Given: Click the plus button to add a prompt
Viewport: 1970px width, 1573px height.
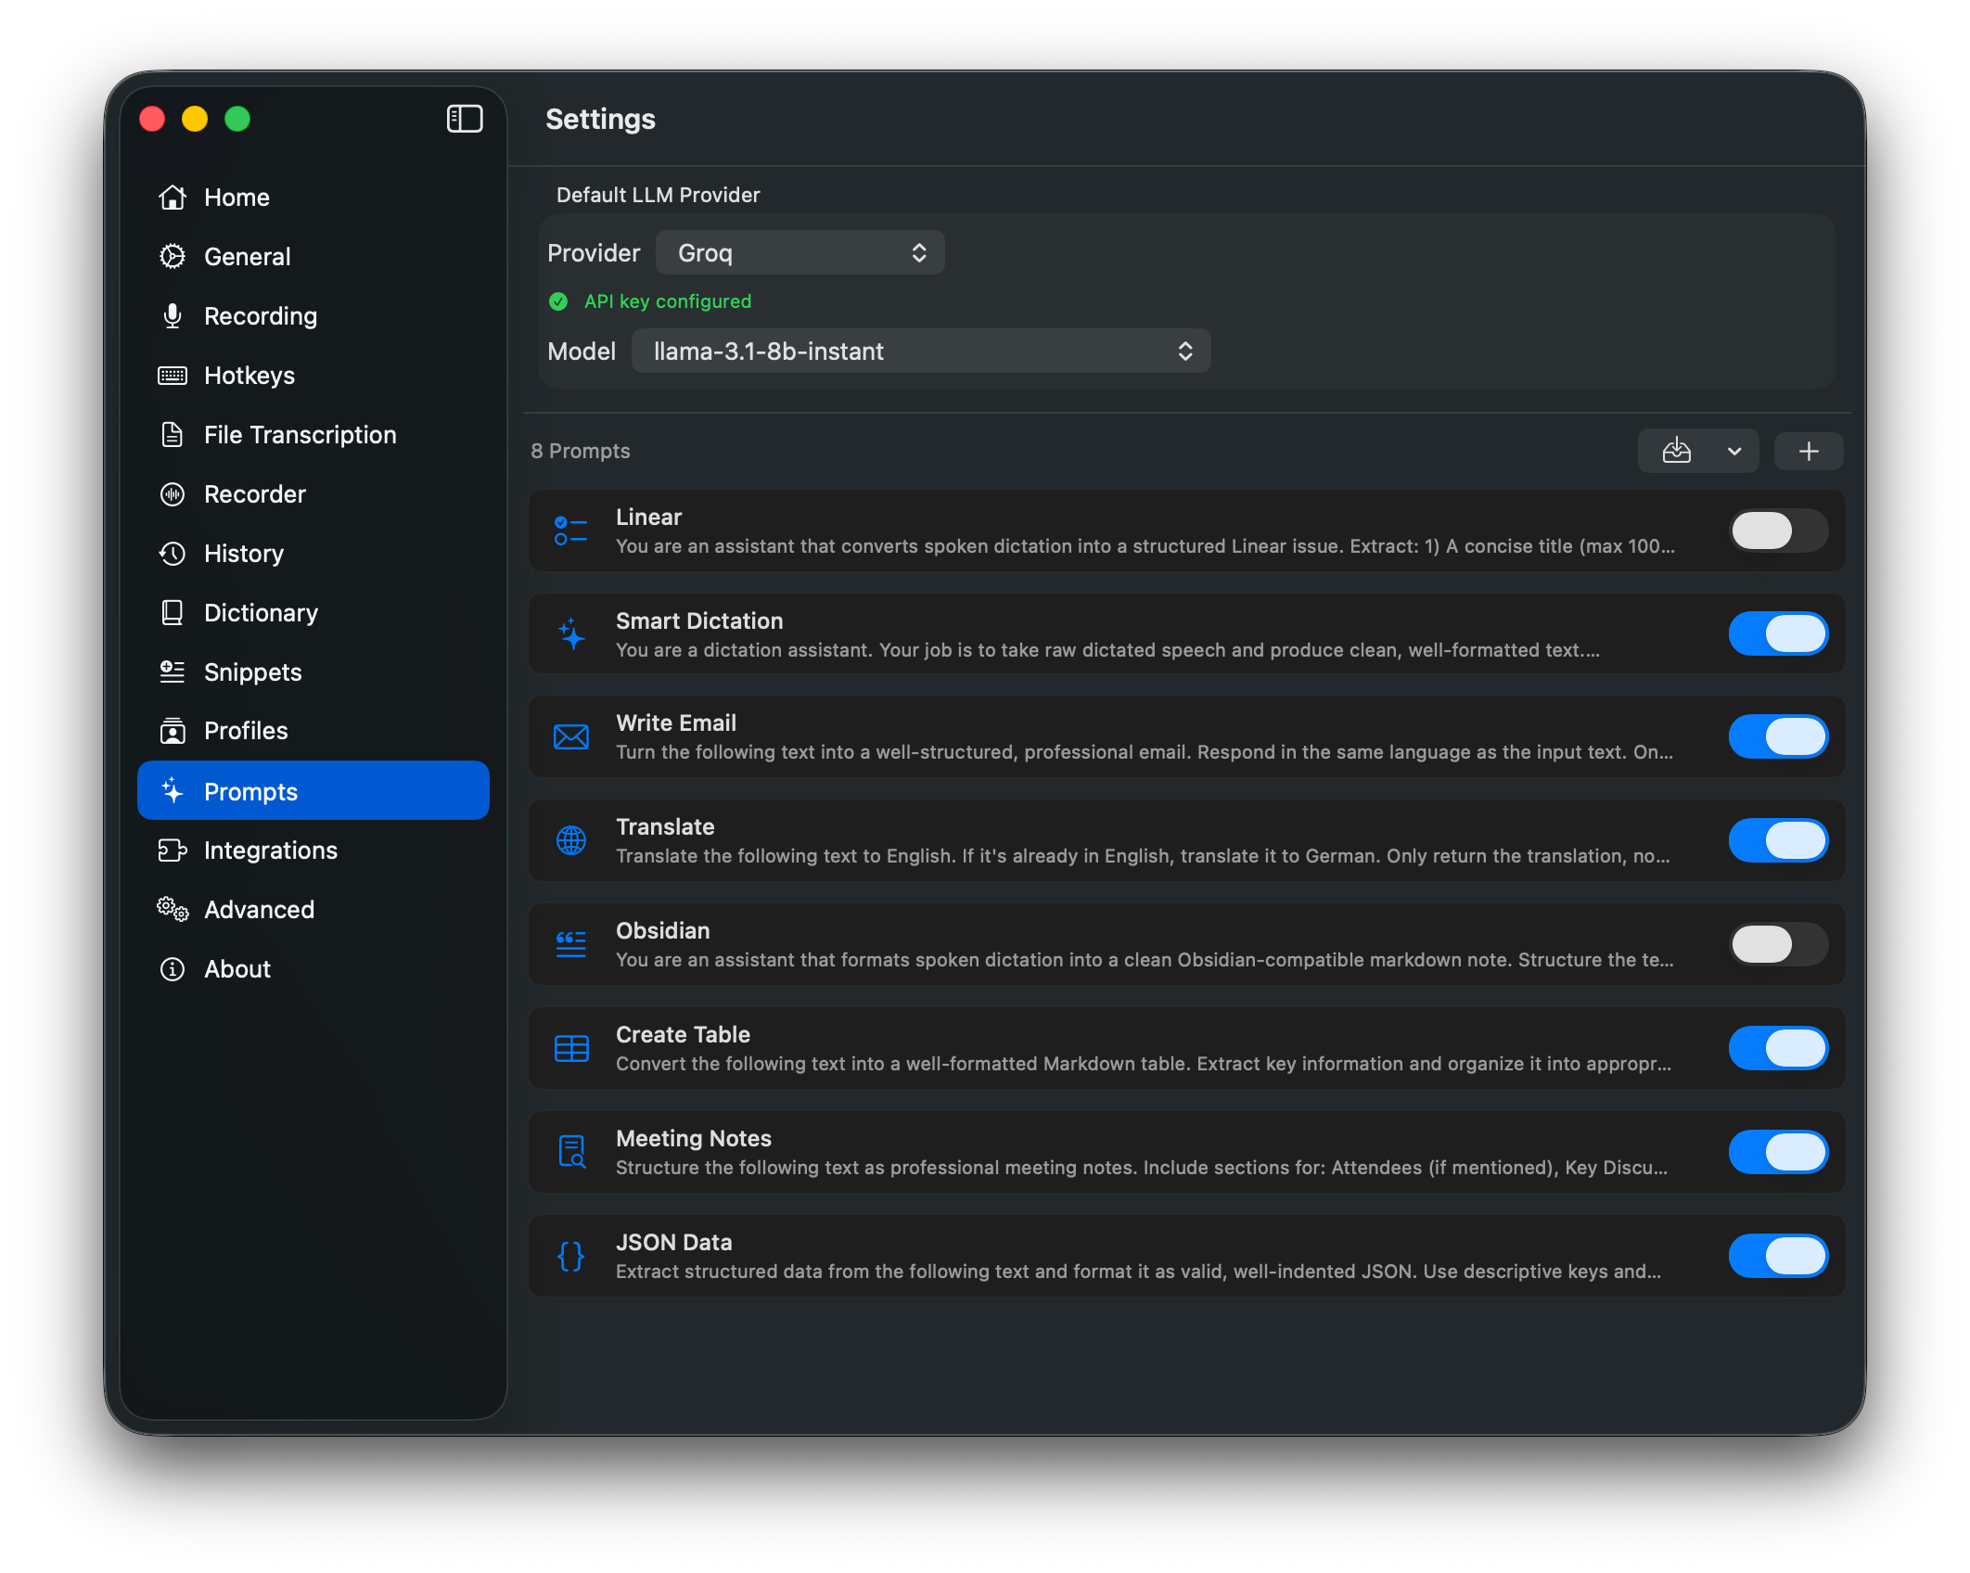Looking at the screenshot, I should 1808,451.
